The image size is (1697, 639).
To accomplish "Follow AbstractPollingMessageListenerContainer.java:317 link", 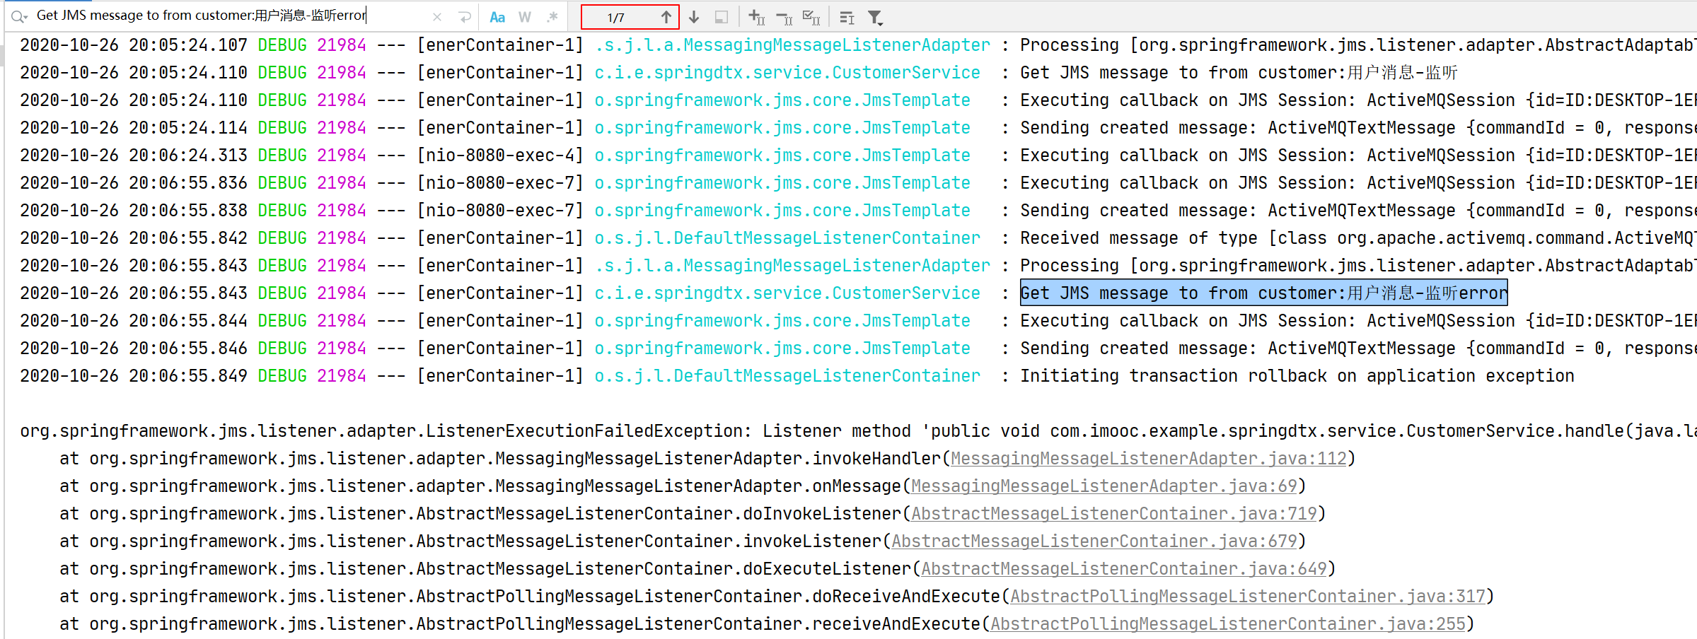I will 1247,597.
